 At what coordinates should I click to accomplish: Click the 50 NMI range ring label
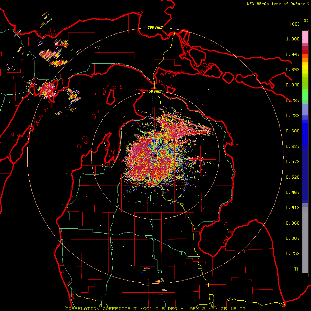(x=155, y=91)
